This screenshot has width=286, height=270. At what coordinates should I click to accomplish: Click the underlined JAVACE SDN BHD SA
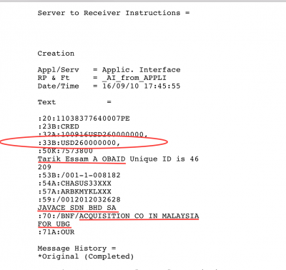coord(77,208)
